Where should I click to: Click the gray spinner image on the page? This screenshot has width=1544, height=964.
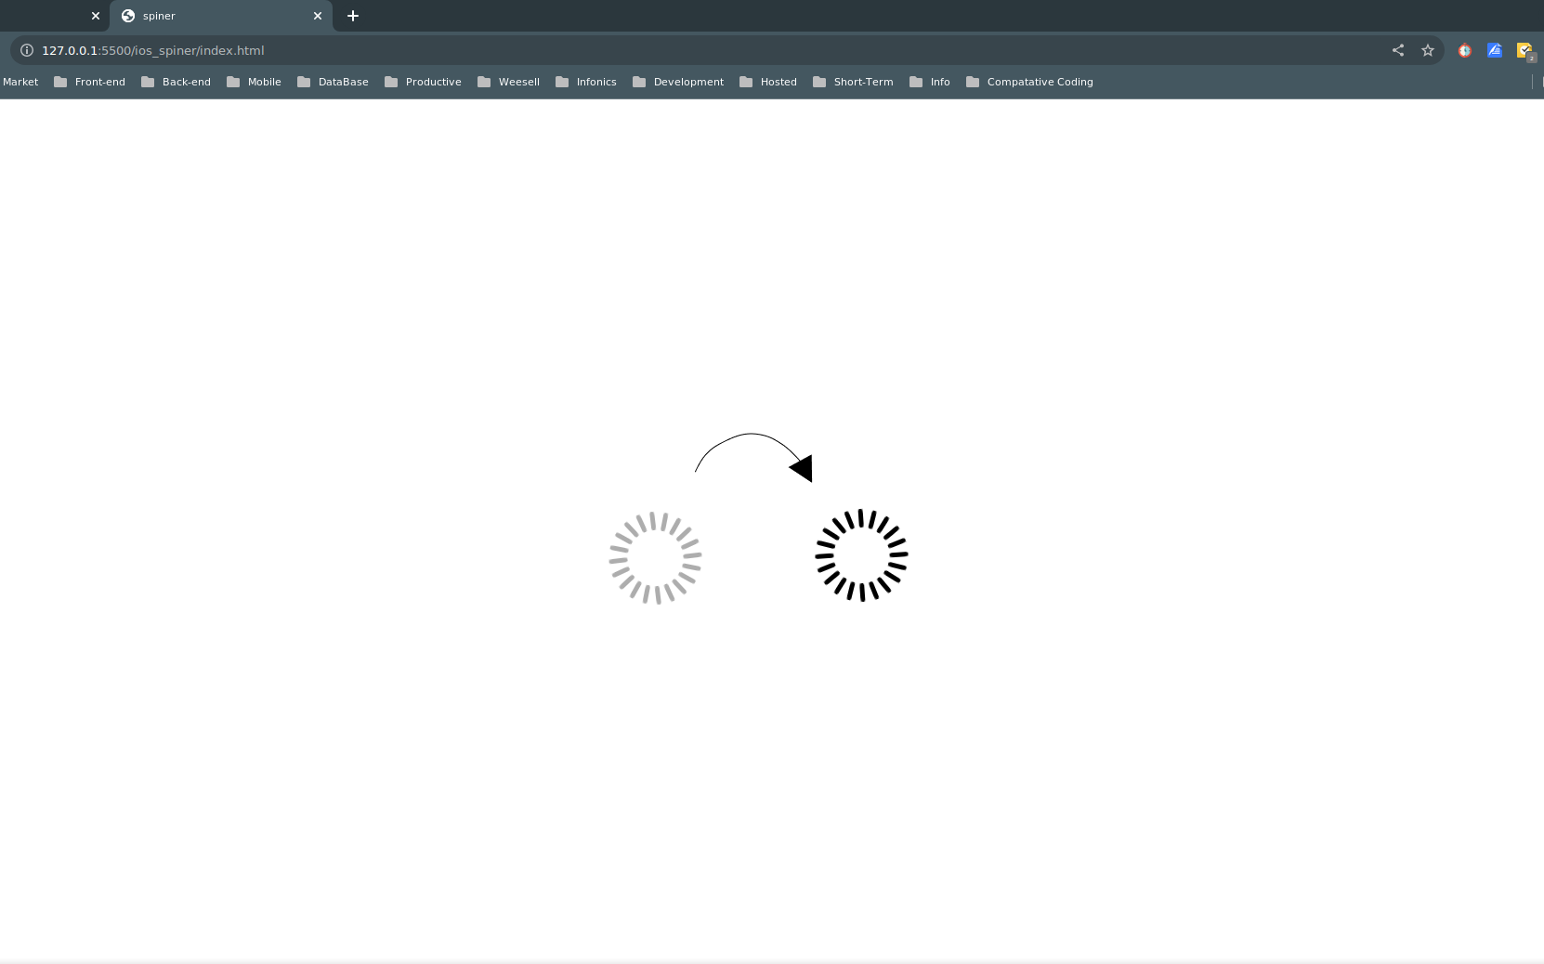pos(656,557)
